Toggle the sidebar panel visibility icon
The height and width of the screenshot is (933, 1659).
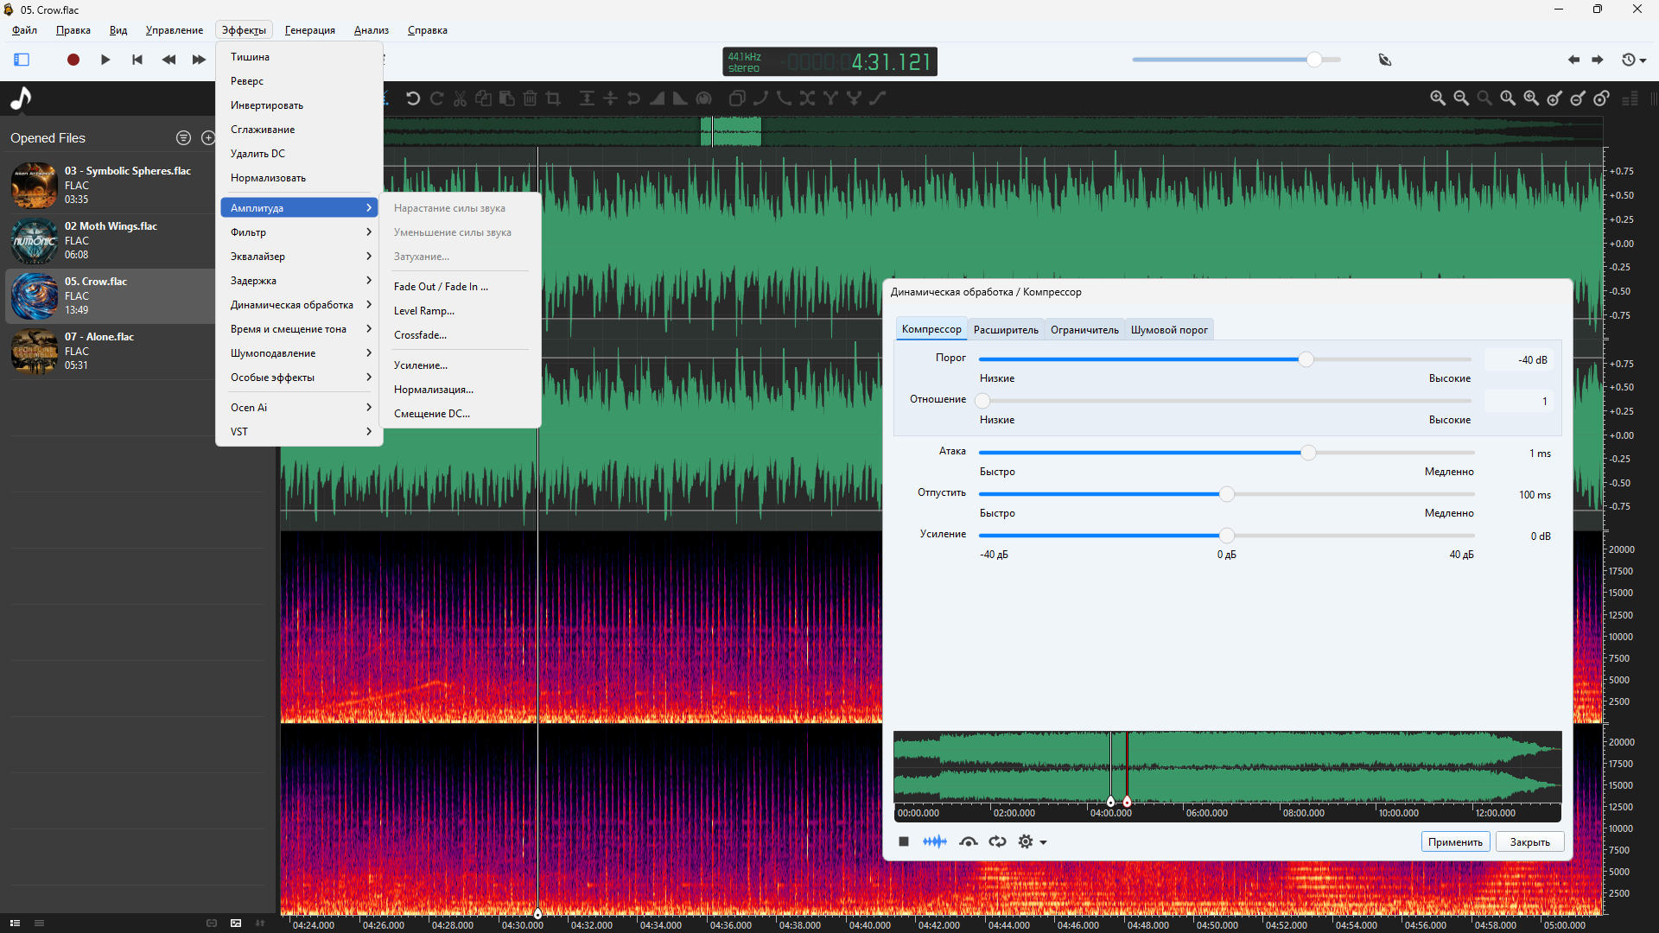[22, 60]
